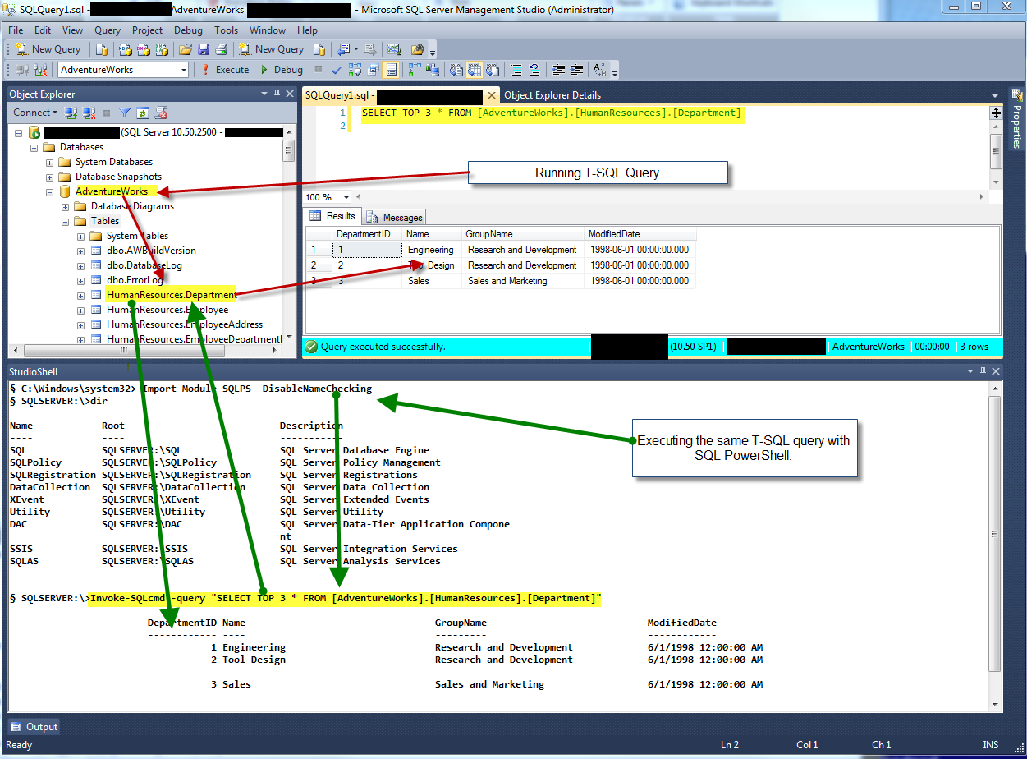
Task: Start debugging with the Debug button
Action: coord(282,70)
